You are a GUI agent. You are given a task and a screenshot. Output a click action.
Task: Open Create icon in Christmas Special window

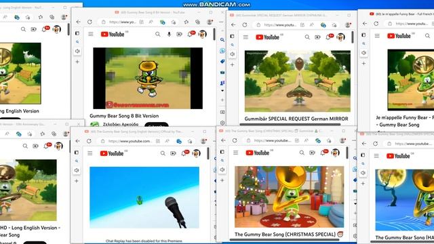pos(312,152)
